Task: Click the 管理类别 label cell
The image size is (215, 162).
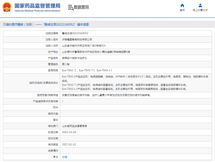Action: 31,64
